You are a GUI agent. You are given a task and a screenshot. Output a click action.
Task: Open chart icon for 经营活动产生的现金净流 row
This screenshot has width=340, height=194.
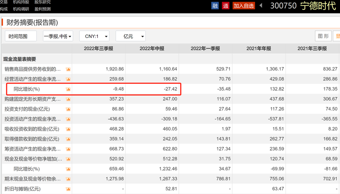[68, 79]
